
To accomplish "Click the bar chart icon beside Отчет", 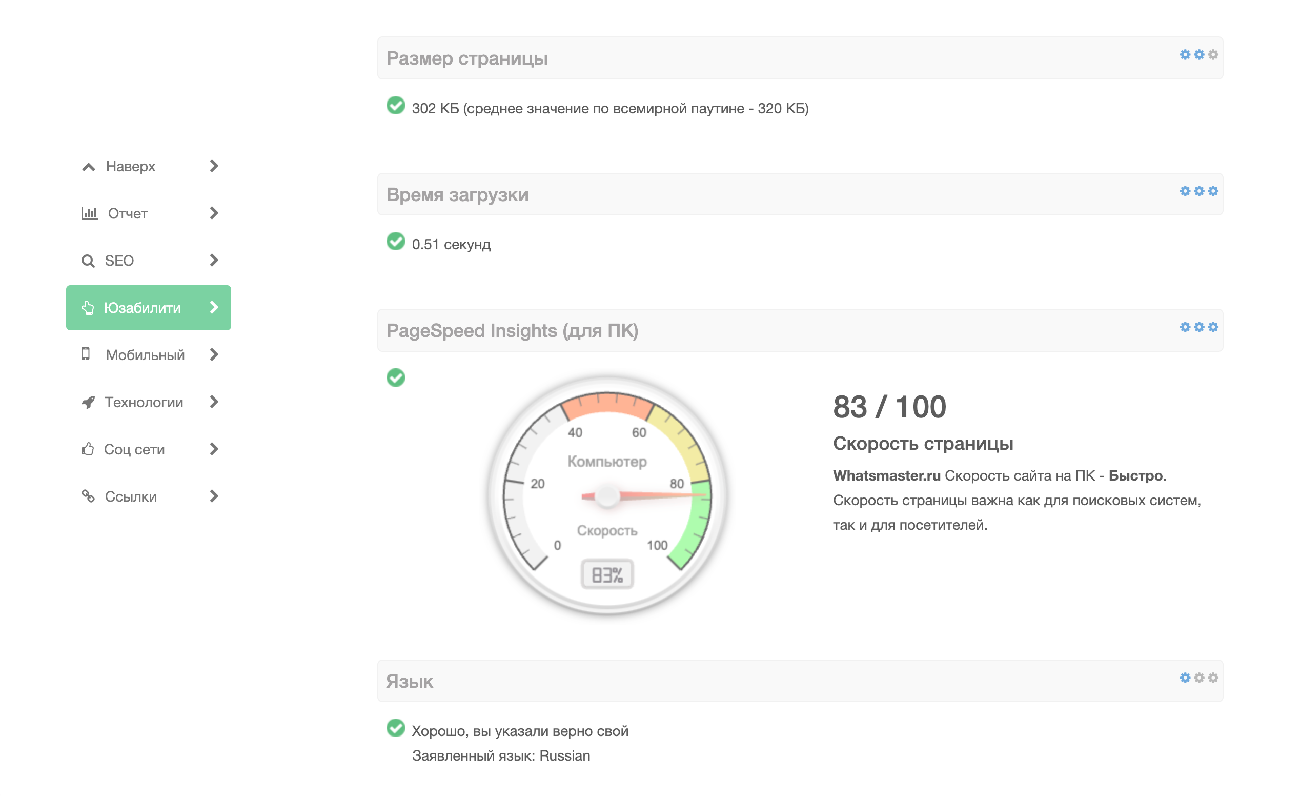I will (x=89, y=213).
